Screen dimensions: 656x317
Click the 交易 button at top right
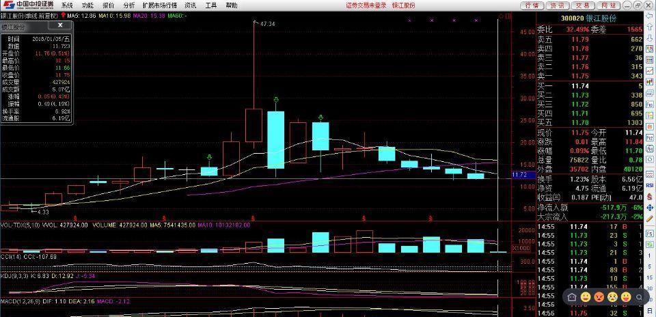(x=582, y=5)
